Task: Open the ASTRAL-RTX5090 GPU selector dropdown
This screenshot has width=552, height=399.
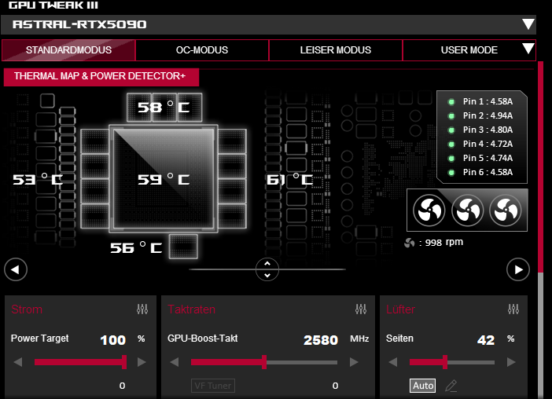Action: click(268, 24)
